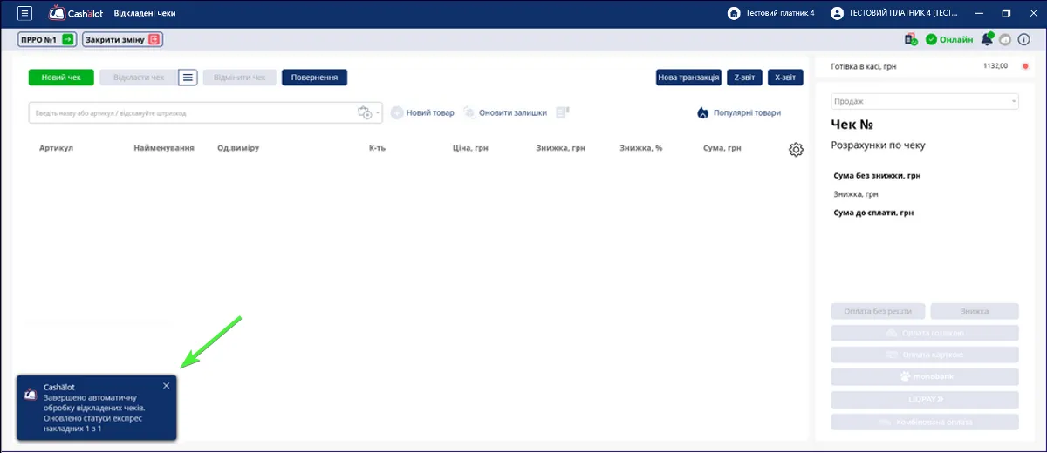Click the Знижка, % column header
Viewport: 1047px width, 453px height.
click(641, 148)
